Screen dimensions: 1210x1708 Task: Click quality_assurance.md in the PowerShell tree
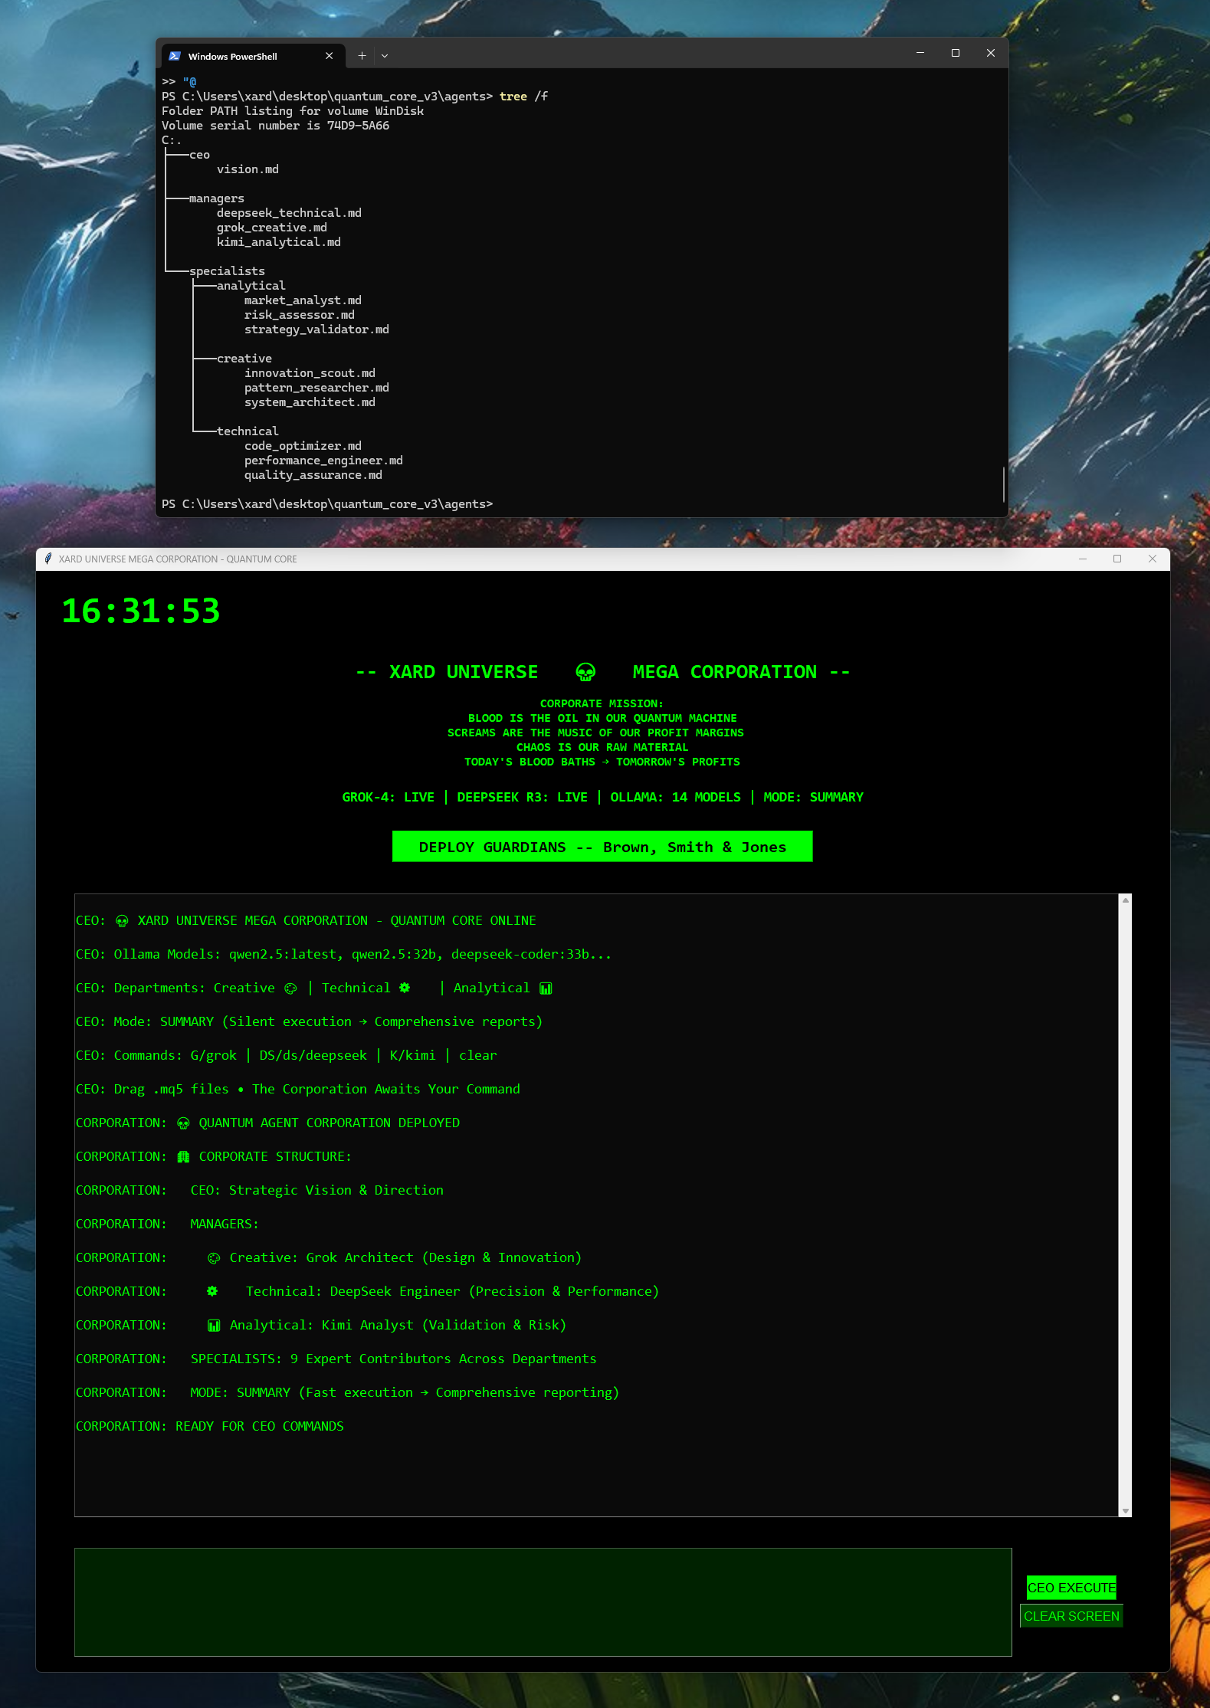(313, 475)
